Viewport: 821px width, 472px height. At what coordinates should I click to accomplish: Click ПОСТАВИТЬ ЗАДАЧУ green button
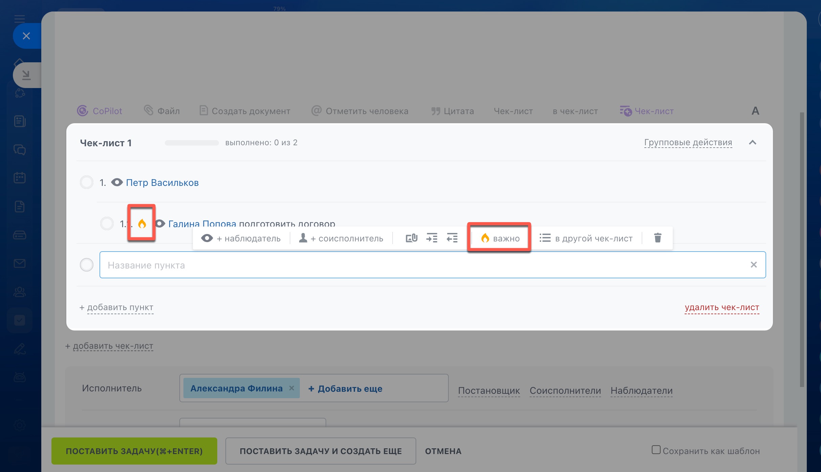click(134, 451)
